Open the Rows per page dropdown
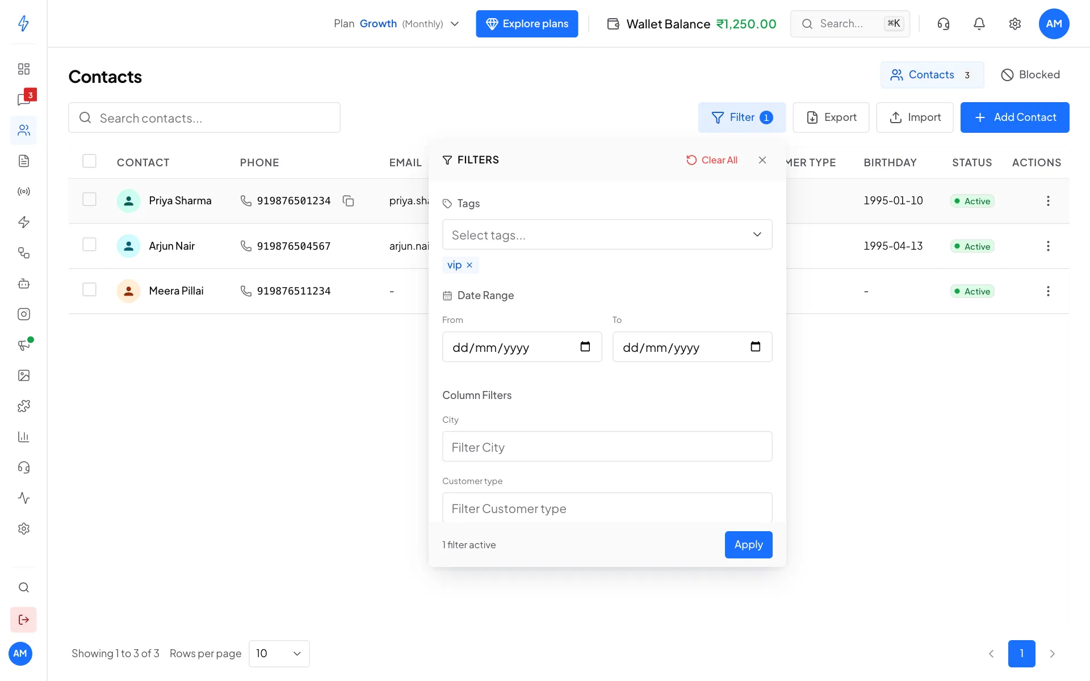Viewport: 1090px width, 681px height. click(279, 654)
